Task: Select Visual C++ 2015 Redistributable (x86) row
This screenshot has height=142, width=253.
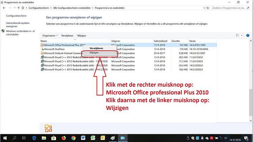Action: (128, 69)
